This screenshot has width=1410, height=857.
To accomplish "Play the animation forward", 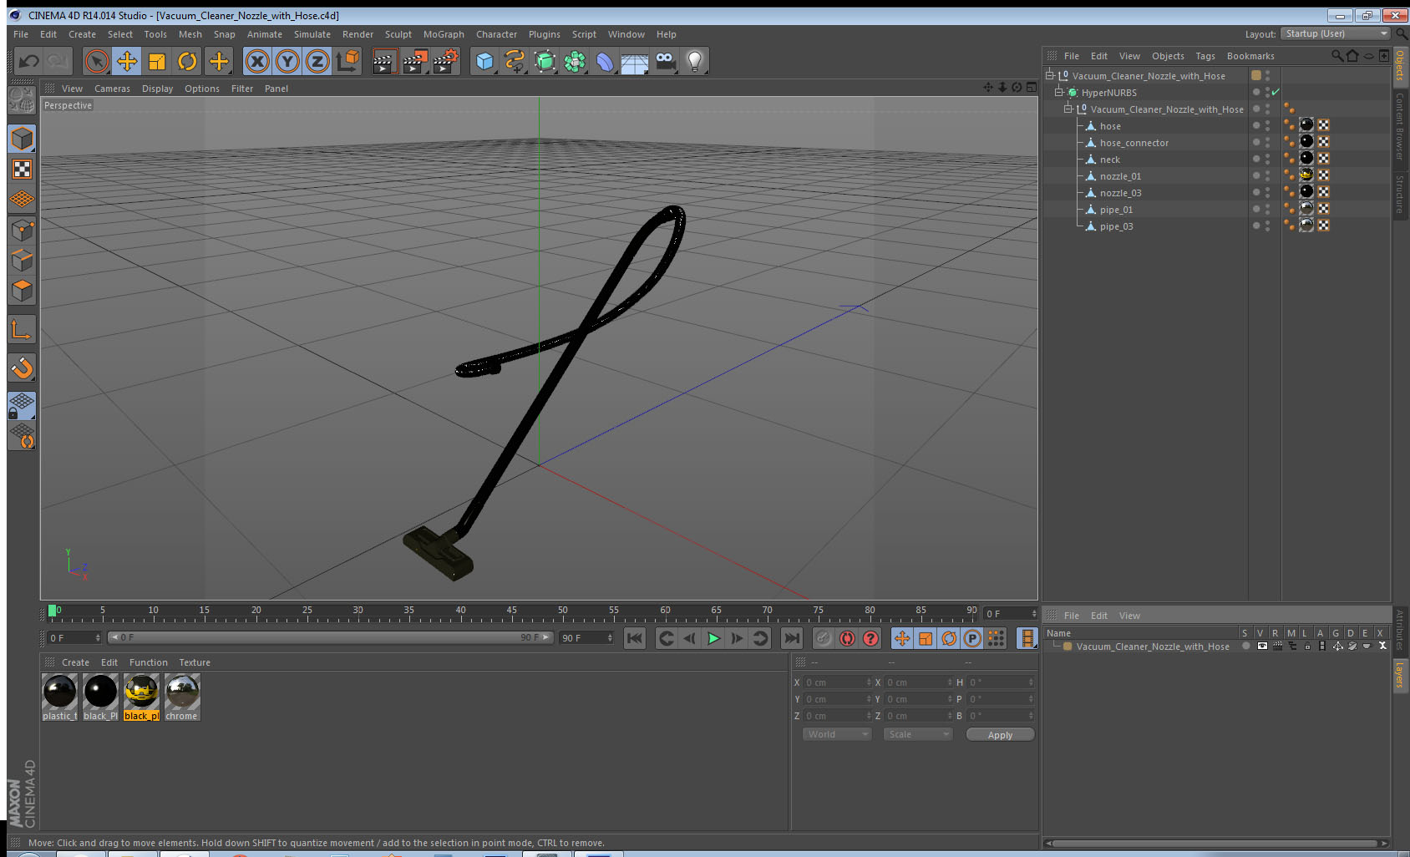I will click(x=713, y=638).
